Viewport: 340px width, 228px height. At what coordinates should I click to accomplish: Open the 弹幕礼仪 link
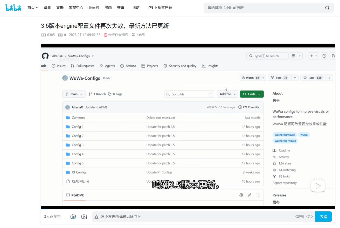pos(304,217)
